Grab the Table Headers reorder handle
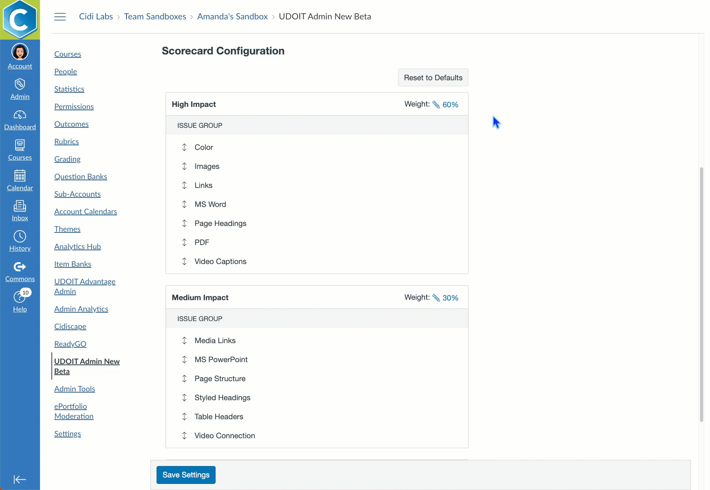710x490 pixels. (184, 417)
